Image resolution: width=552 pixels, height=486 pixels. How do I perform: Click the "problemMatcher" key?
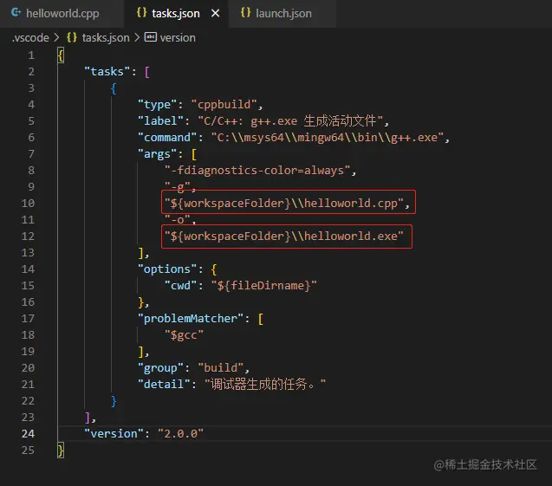tap(191, 318)
